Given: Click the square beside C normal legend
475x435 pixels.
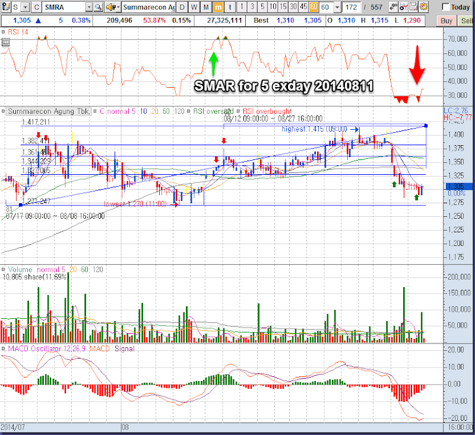Looking at the screenshot, I should (96, 111).
